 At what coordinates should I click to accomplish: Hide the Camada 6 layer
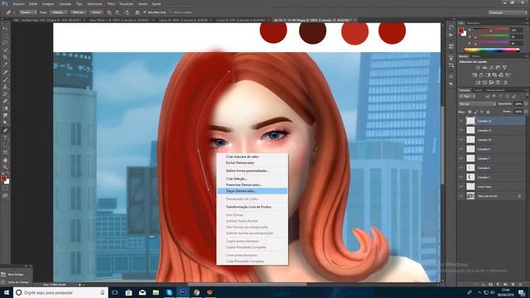[461, 167]
